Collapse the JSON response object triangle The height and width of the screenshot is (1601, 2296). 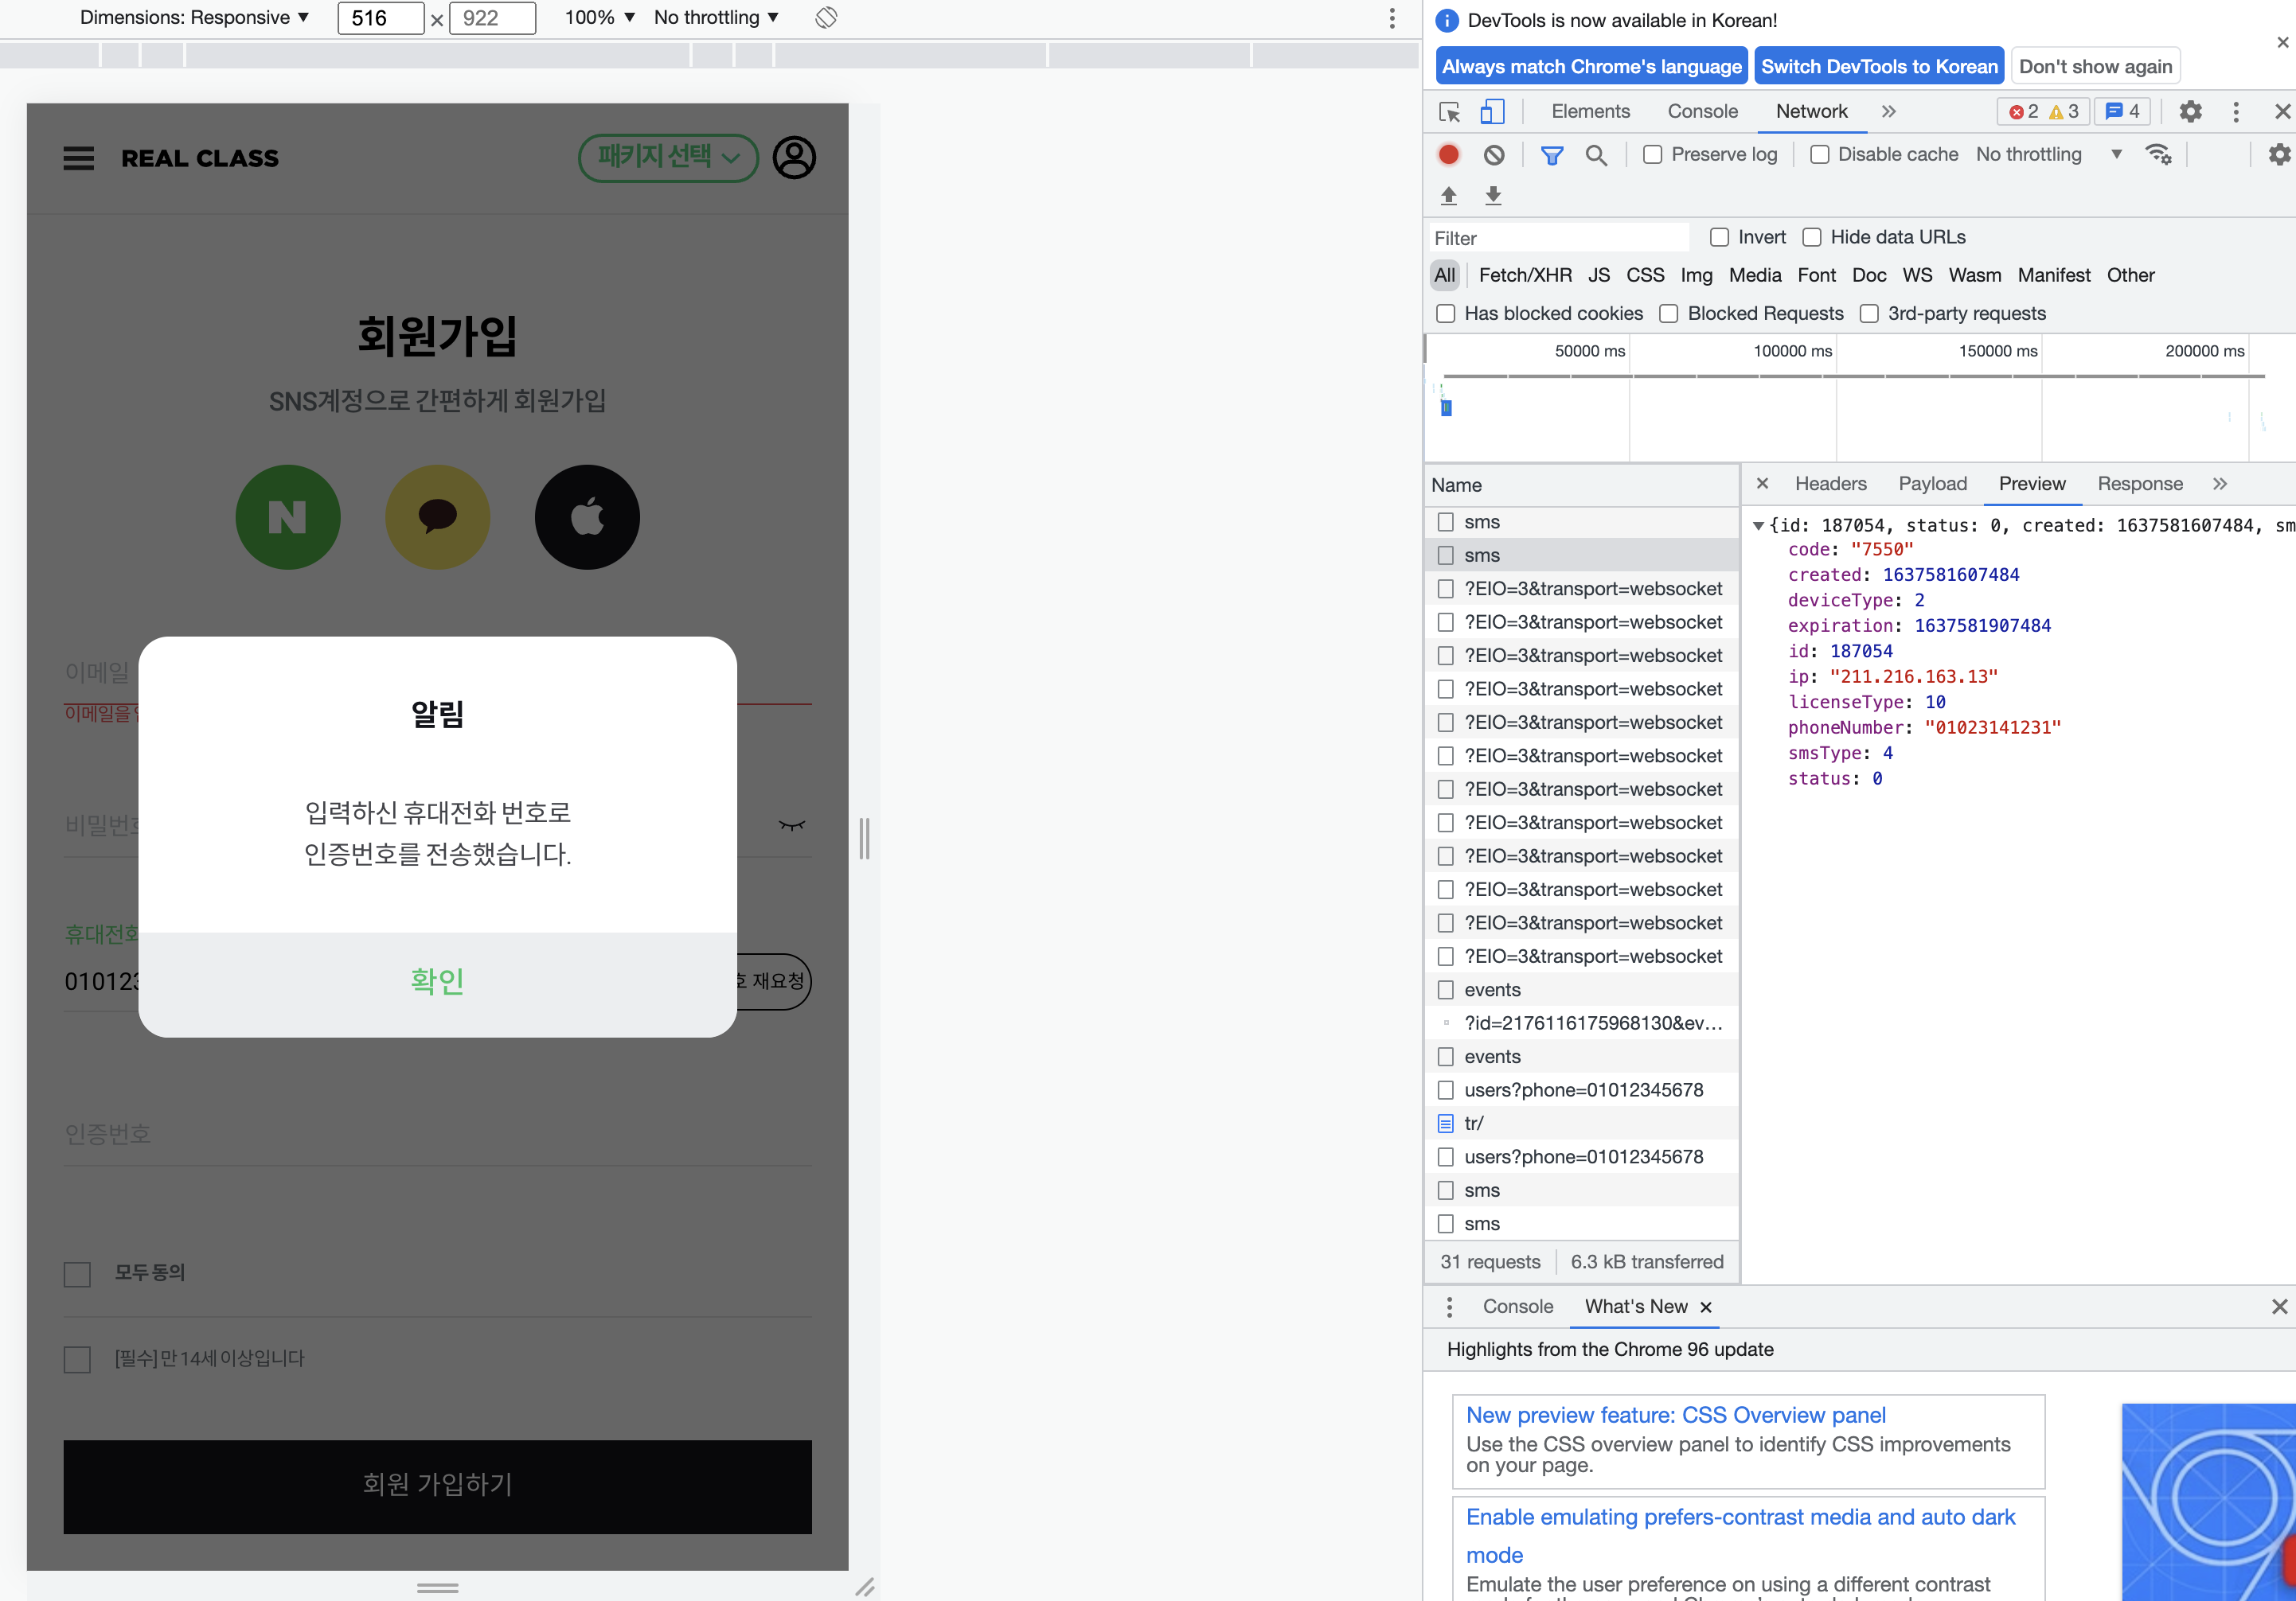point(1758,526)
